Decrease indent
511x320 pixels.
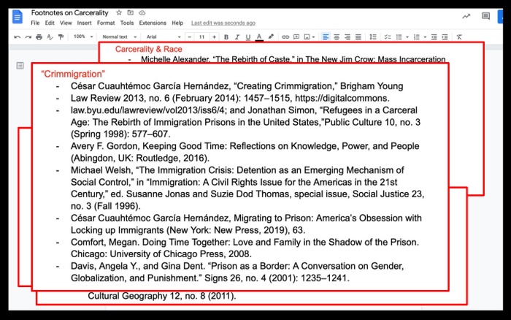434,37
